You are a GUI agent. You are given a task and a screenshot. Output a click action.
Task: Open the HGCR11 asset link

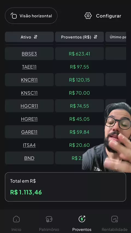click(x=29, y=106)
